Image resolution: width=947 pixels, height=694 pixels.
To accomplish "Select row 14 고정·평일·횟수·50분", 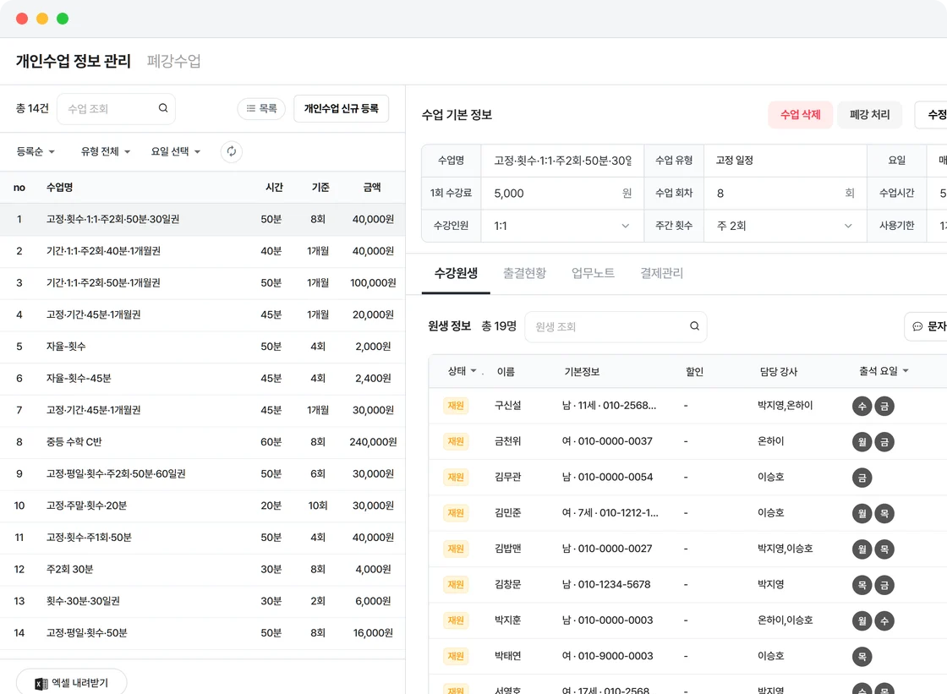I will pyautogui.click(x=202, y=633).
